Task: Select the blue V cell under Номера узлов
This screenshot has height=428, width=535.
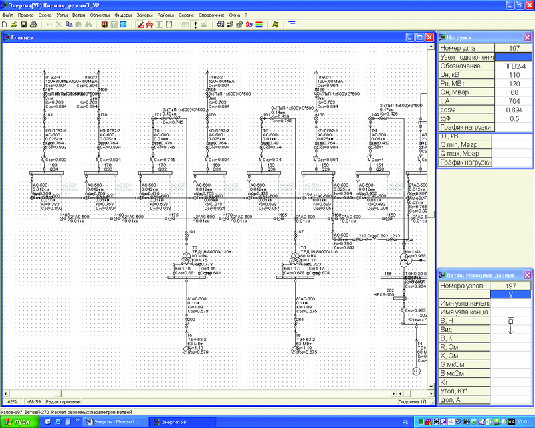Action: (510, 294)
